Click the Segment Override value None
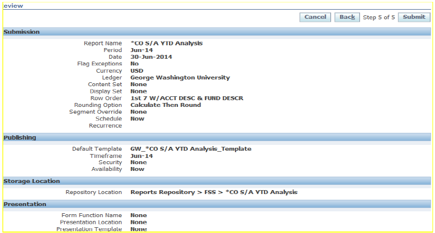 click(x=138, y=112)
